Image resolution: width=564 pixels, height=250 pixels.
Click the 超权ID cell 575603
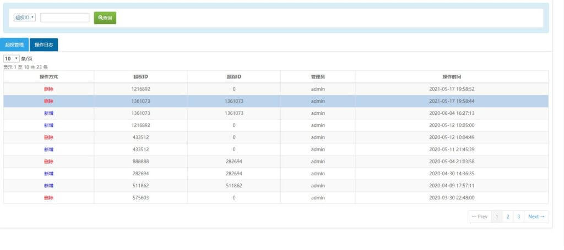pos(140,198)
